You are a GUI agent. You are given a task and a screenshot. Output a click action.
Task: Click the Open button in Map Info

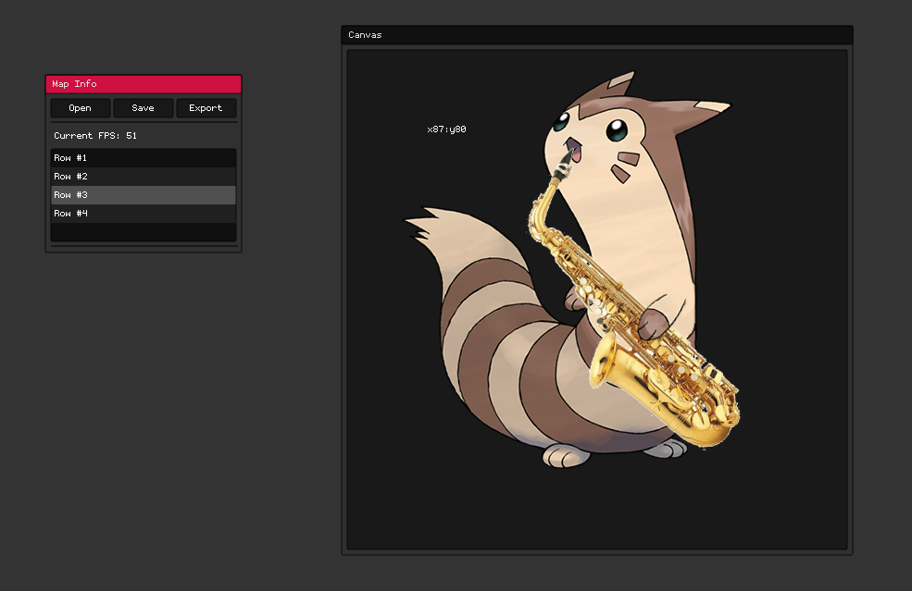pos(81,108)
